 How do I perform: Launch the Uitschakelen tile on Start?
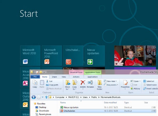click(73, 56)
